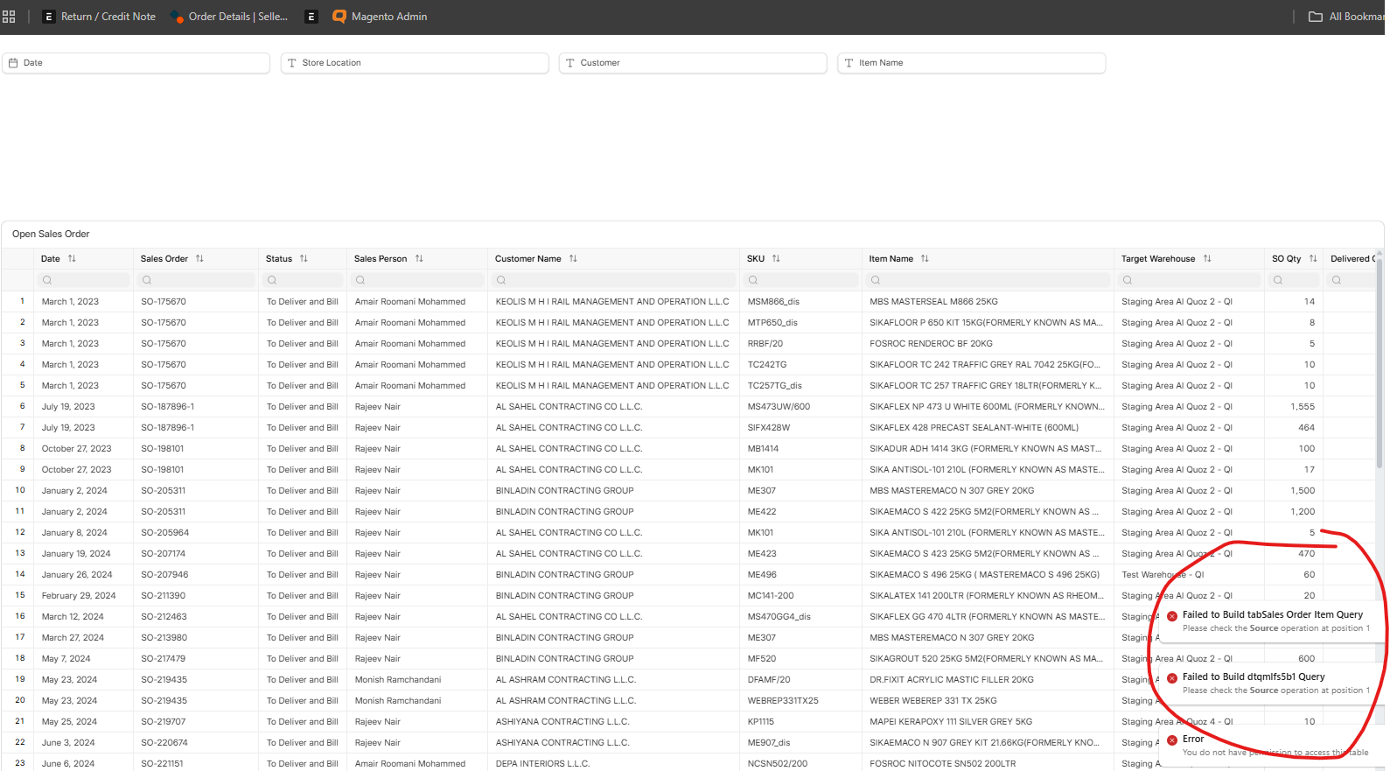1390x771 pixels.
Task: Select SKU cell TC257TG_dis
Action: click(x=775, y=386)
